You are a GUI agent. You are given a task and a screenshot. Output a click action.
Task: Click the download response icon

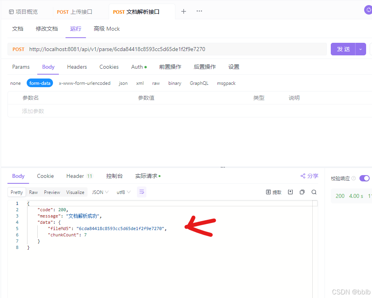291,192
